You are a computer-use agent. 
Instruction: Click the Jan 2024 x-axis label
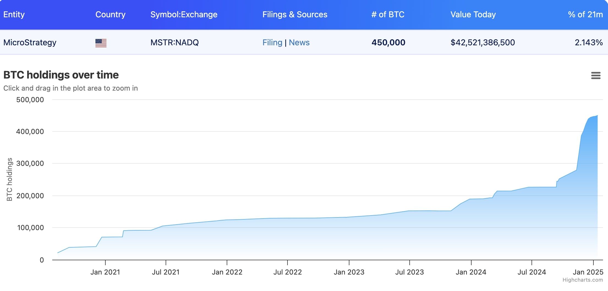(x=471, y=272)
